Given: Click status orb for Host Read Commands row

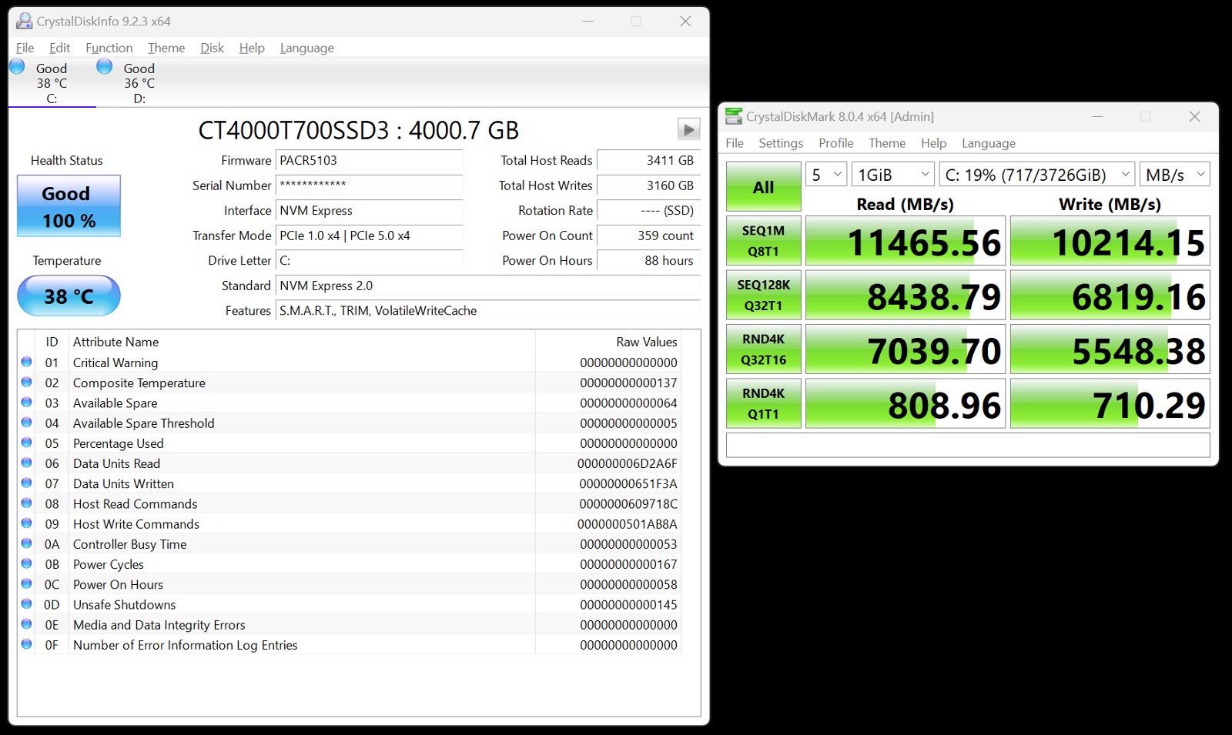Looking at the screenshot, I should (x=27, y=503).
